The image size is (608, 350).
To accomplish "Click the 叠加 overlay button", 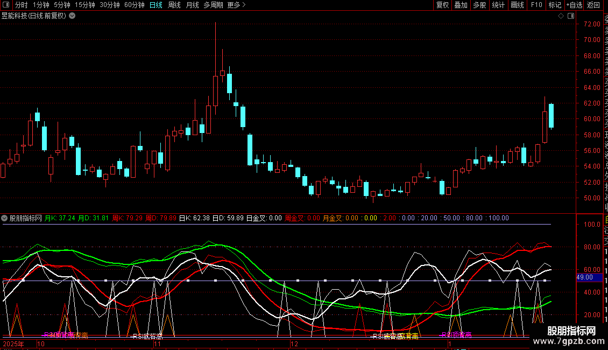I will (x=461, y=5).
